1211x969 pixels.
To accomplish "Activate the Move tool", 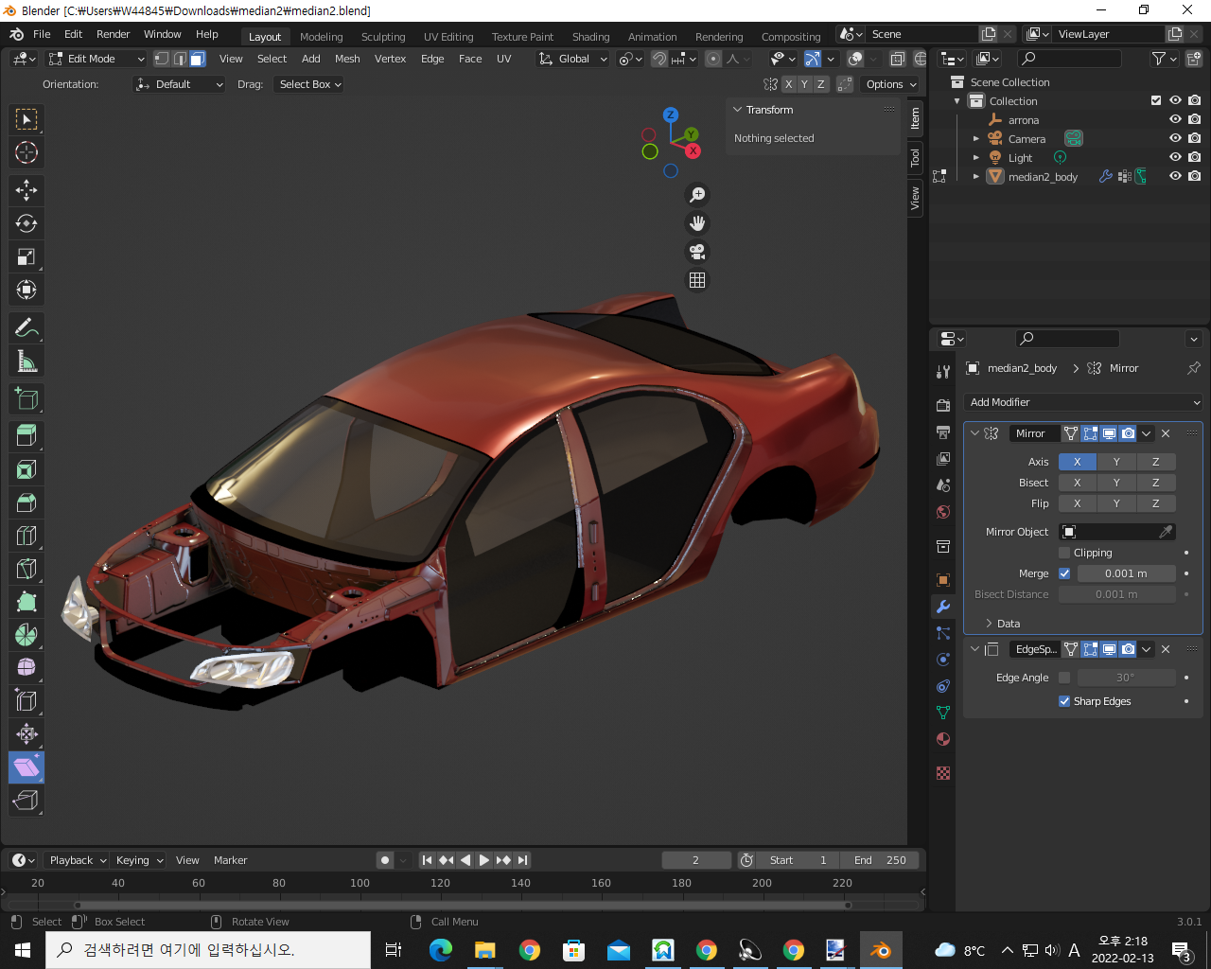I will pyautogui.click(x=26, y=190).
